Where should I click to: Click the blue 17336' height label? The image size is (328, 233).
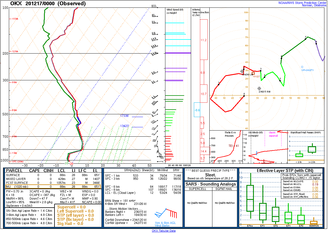124,116
